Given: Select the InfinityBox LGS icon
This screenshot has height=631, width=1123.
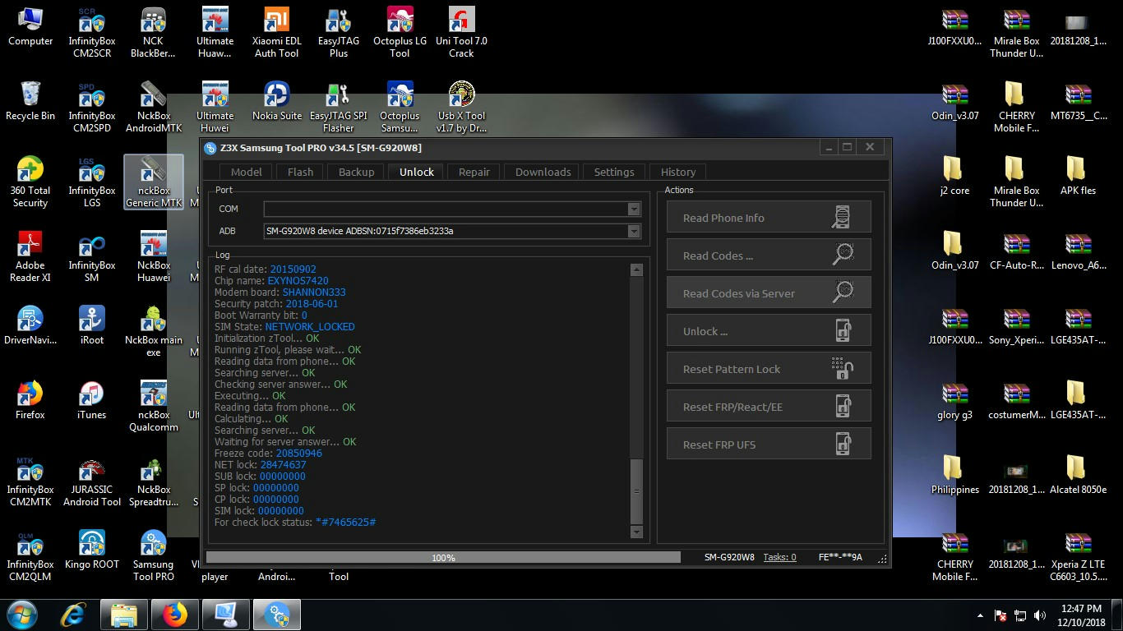Looking at the screenshot, I should coord(92,182).
